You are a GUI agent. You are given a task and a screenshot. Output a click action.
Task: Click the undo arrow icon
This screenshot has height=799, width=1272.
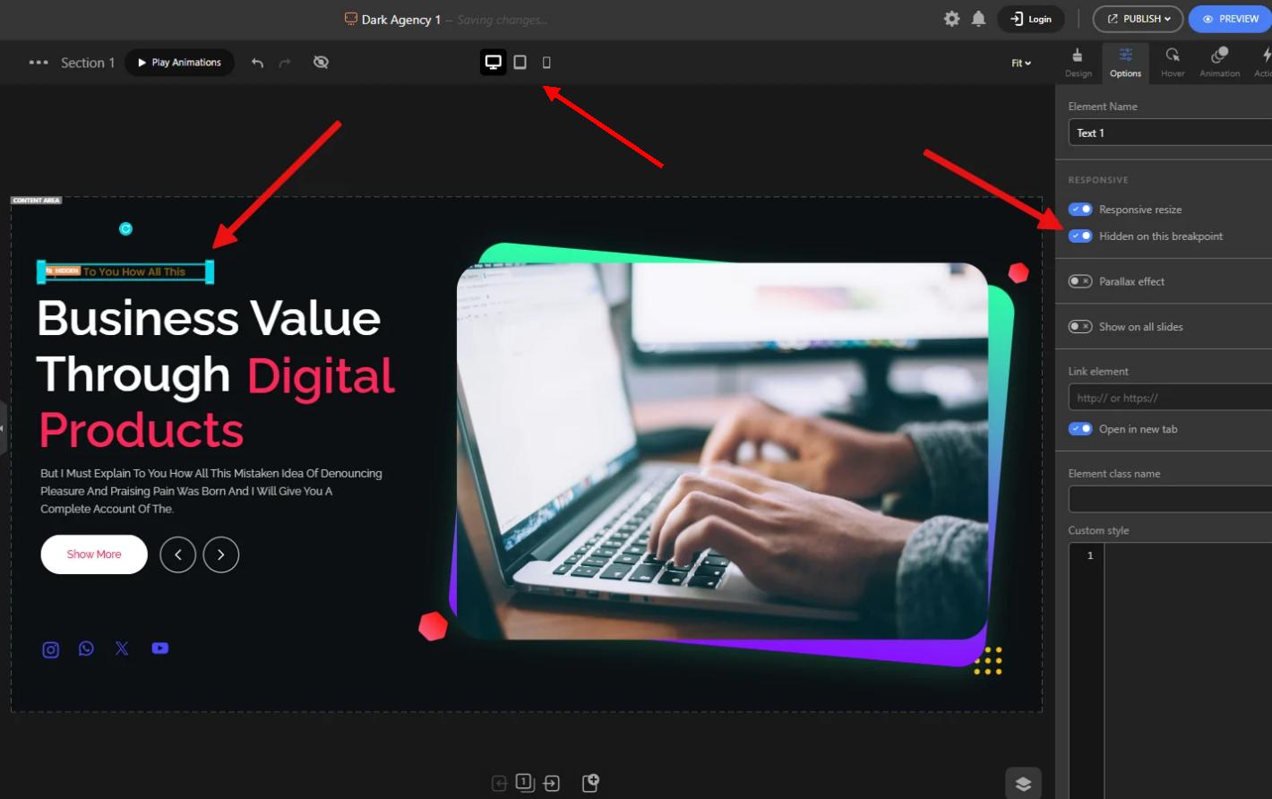point(258,63)
